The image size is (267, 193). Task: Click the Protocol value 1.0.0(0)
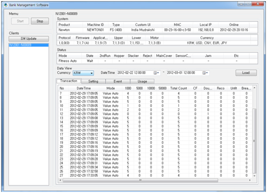[64, 43]
